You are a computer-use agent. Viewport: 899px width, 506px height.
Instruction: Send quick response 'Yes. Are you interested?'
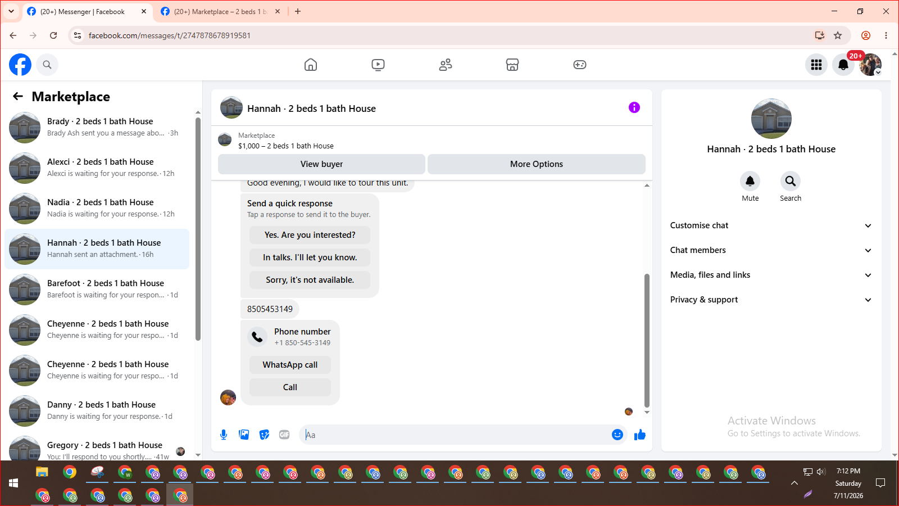[x=310, y=235]
